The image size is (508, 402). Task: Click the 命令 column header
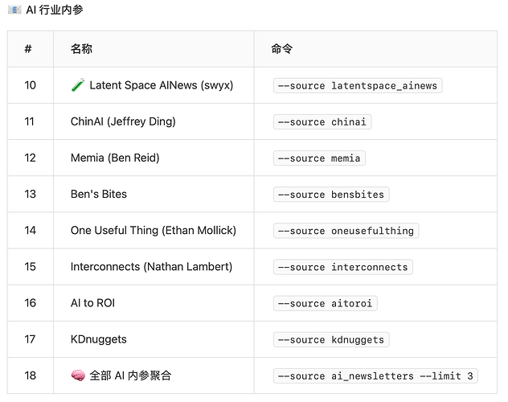pyautogui.click(x=282, y=49)
